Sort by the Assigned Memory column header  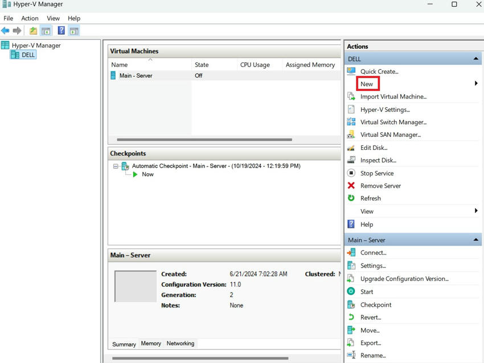[311, 65]
